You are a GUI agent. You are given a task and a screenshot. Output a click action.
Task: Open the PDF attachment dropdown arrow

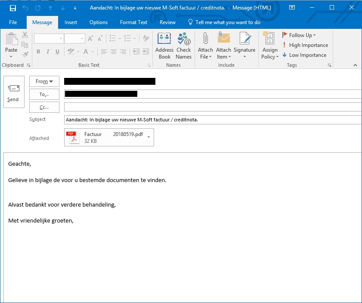pos(149,137)
